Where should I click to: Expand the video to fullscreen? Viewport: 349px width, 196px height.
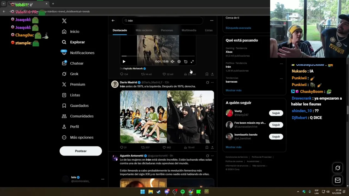[192, 62]
